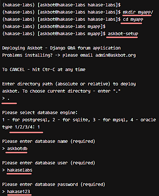This screenshot has width=159, height=196.
Task: Click the admin@askbot.org email address
Action: [x=115, y=55]
